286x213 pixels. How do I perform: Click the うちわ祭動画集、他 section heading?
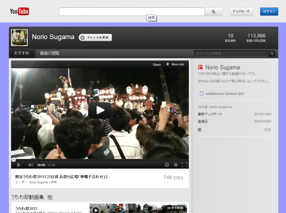[32, 197]
